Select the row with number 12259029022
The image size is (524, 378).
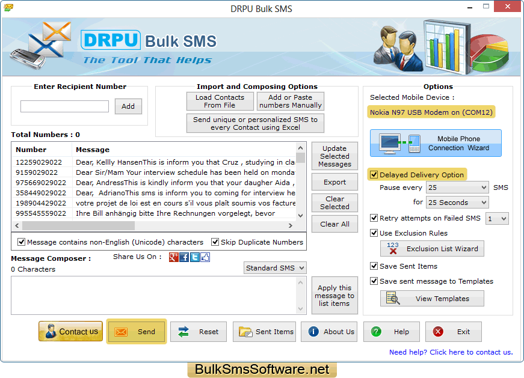point(154,162)
